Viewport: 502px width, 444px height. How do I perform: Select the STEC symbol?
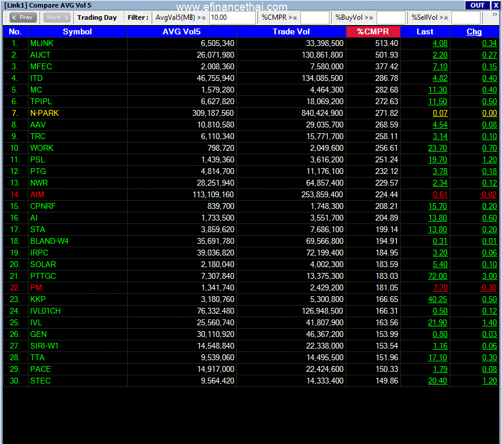pyautogui.click(x=40, y=381)
